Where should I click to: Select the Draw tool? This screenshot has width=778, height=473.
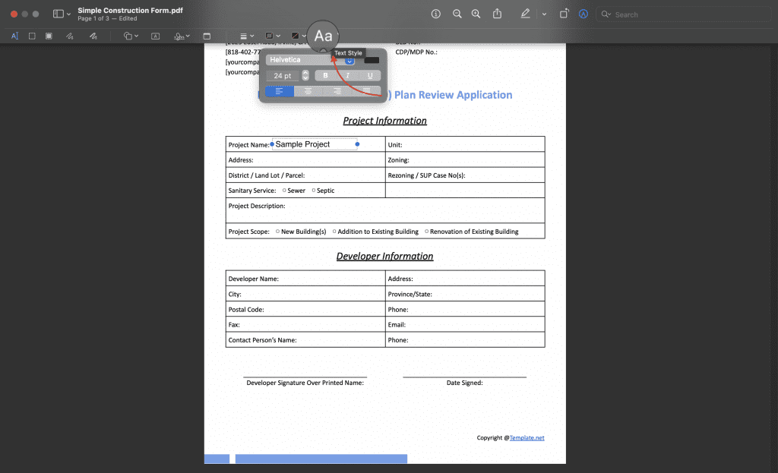tap(93, 35)
